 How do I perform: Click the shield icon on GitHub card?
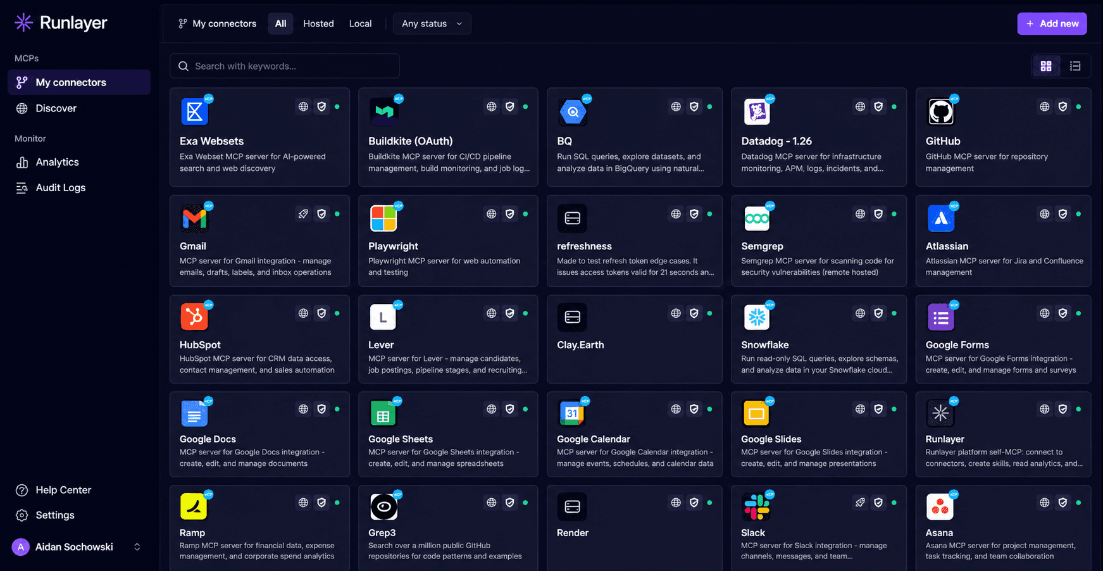(x=1062, y=107)
